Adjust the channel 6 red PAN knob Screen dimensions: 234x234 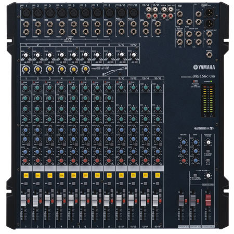pos(85,161)
